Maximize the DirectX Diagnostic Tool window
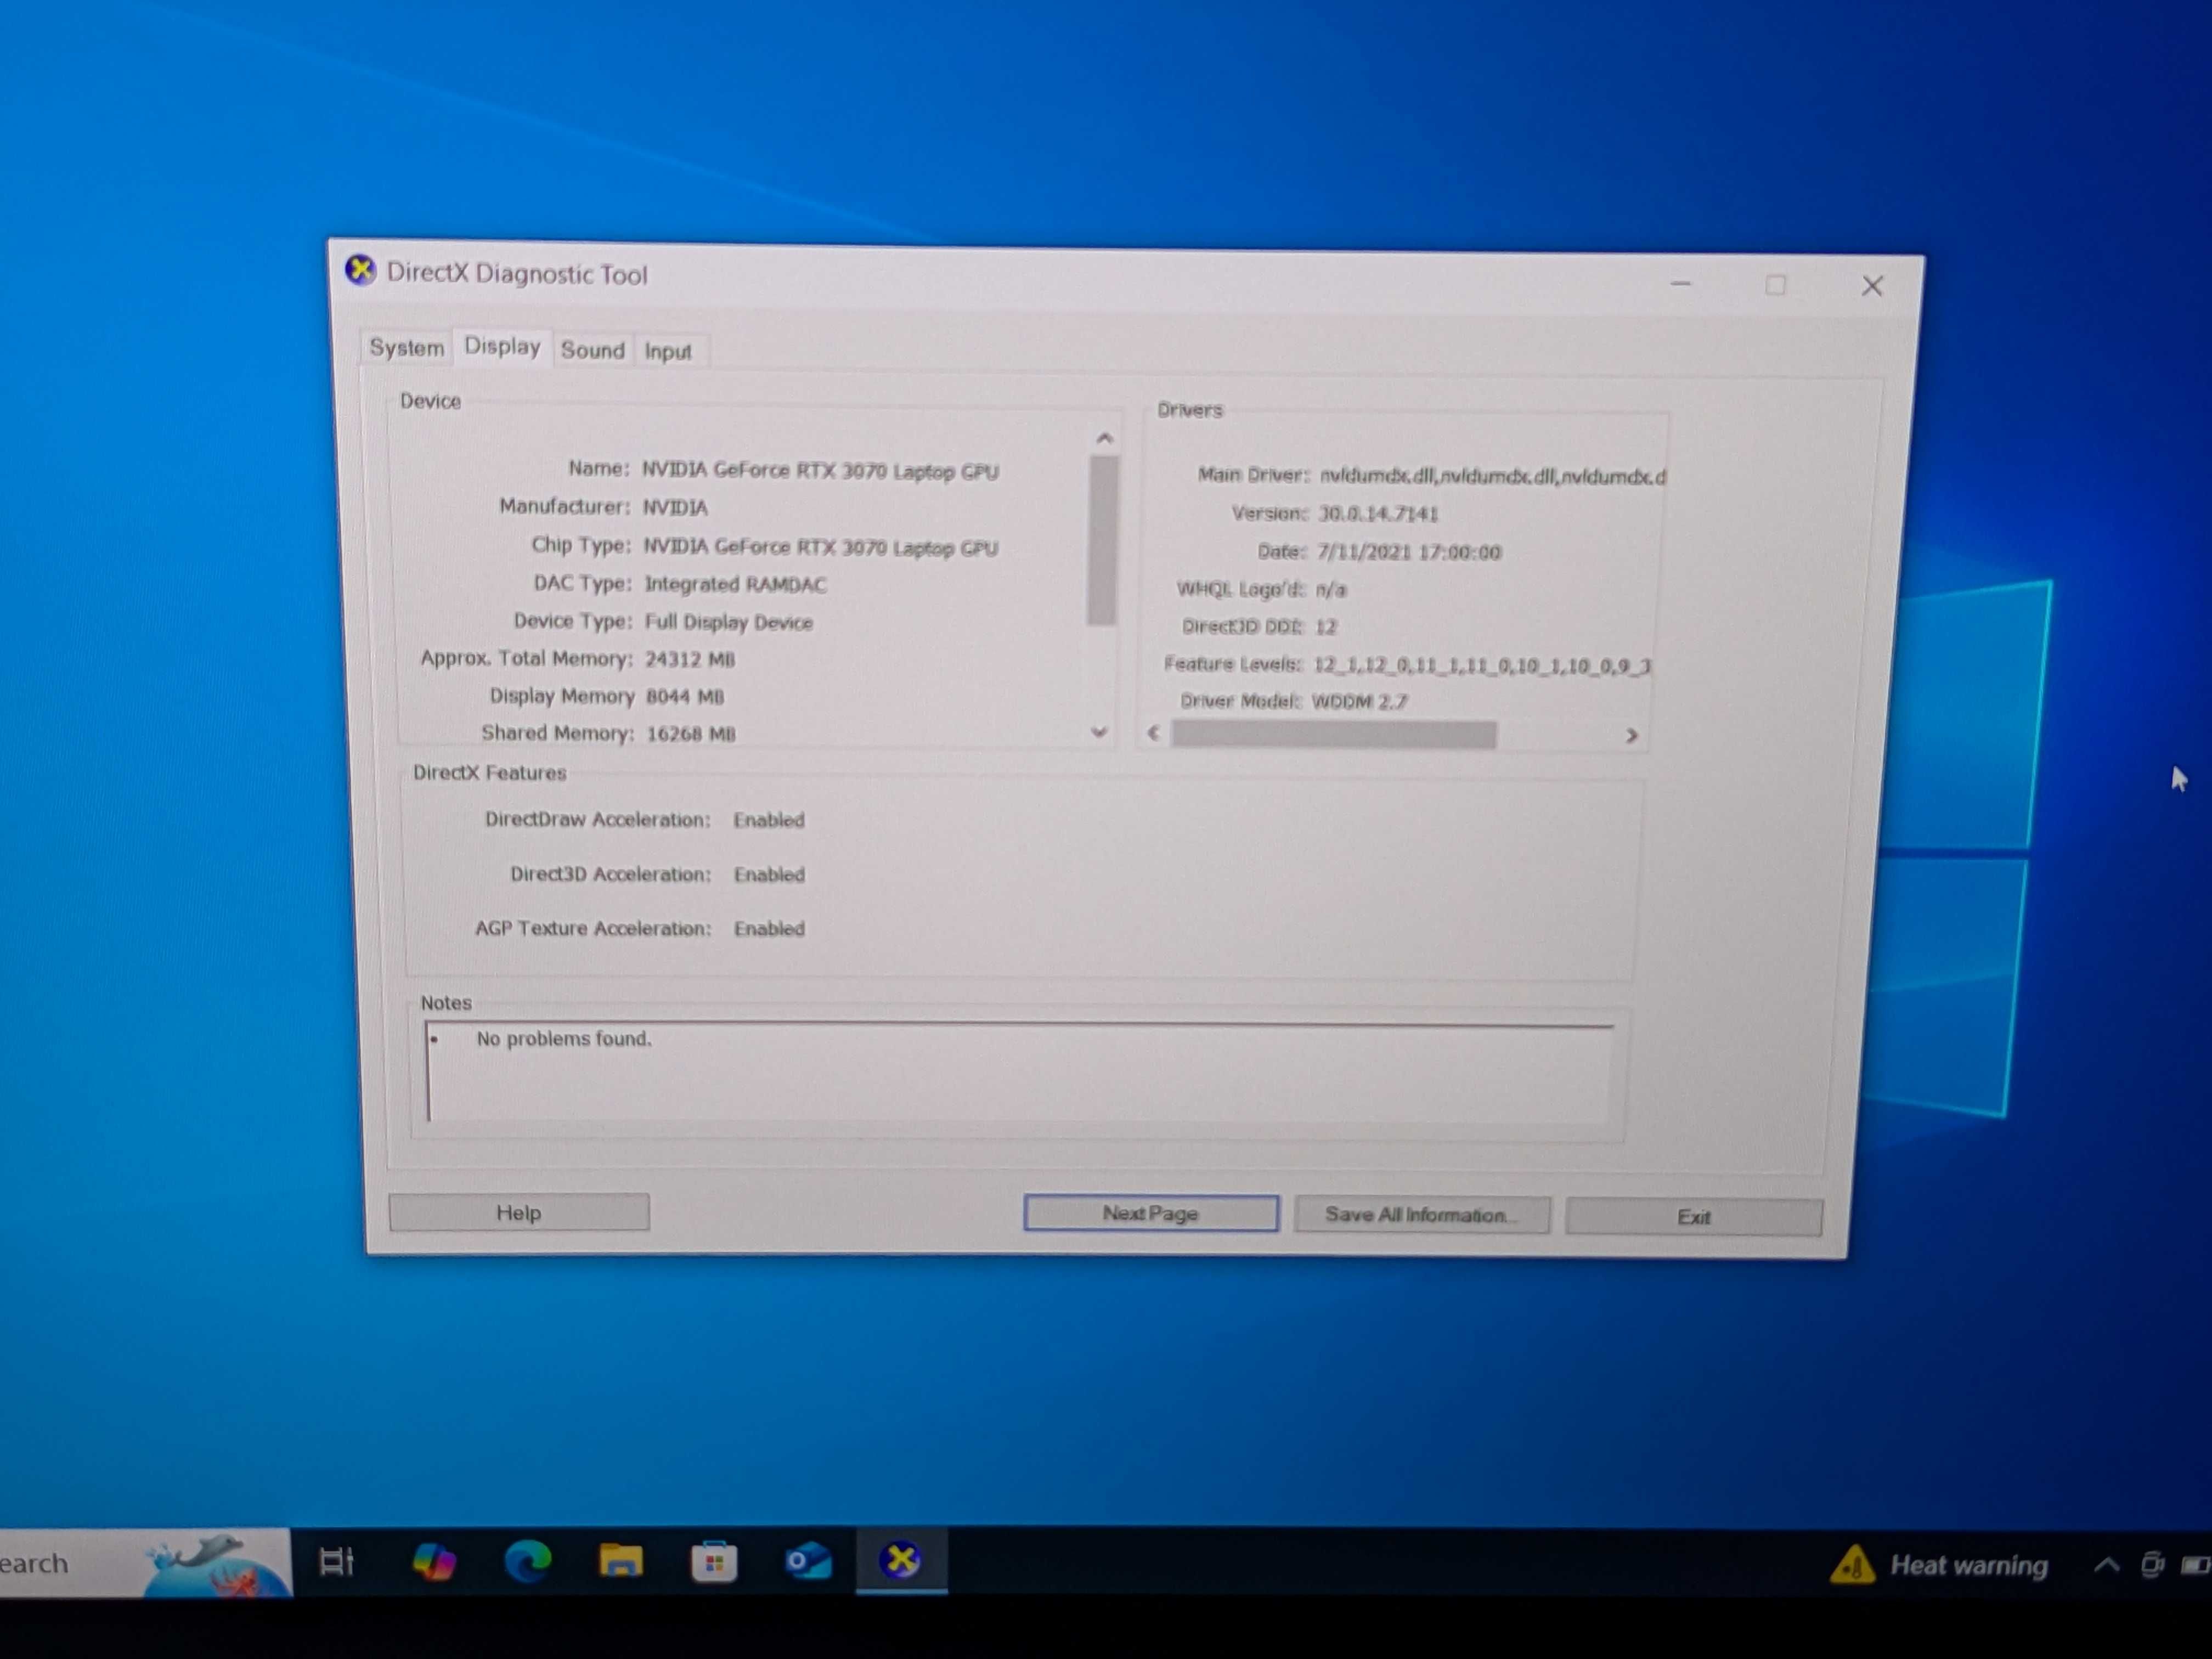 [x=1776, y=285]
